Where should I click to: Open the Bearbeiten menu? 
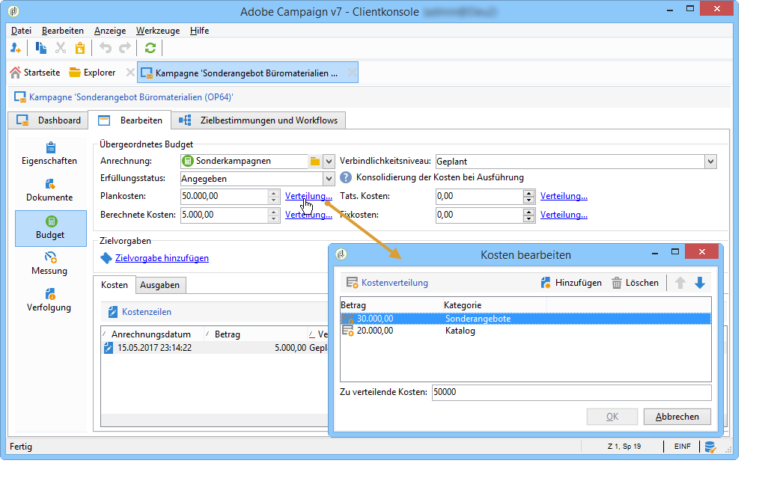[x=62, y=30]
